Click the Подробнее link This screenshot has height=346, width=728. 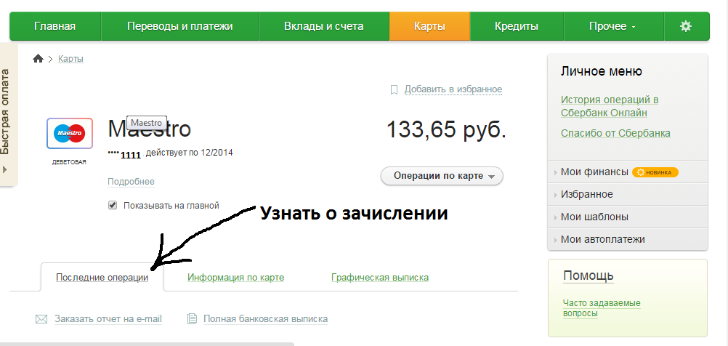131,182
